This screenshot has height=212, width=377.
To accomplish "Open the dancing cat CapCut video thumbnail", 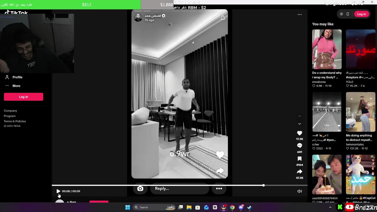I will tap(361, 175).
